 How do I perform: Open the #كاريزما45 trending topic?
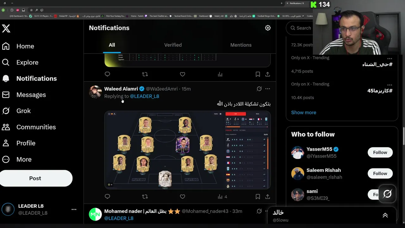(x=380, y=91)
